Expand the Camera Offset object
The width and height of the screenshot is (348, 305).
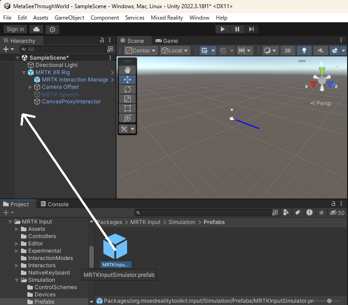pos(31,87)
